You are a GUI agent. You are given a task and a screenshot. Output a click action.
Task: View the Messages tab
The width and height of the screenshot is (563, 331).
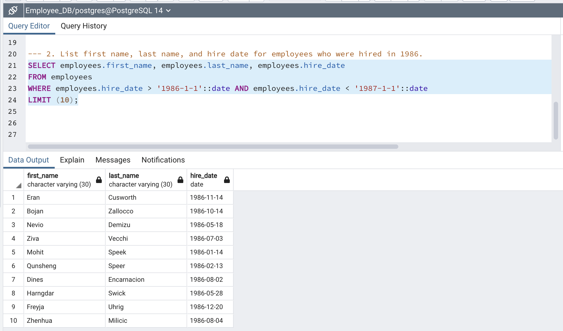point(113,160)
